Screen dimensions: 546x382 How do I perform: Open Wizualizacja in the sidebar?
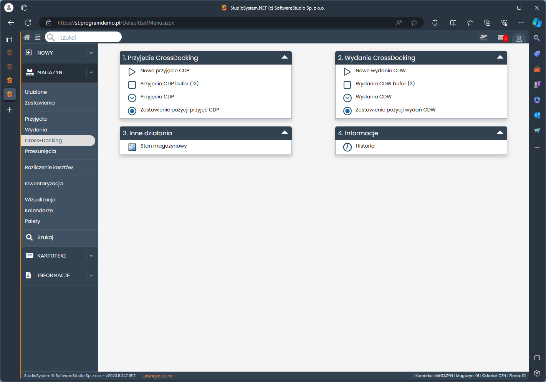40,200
